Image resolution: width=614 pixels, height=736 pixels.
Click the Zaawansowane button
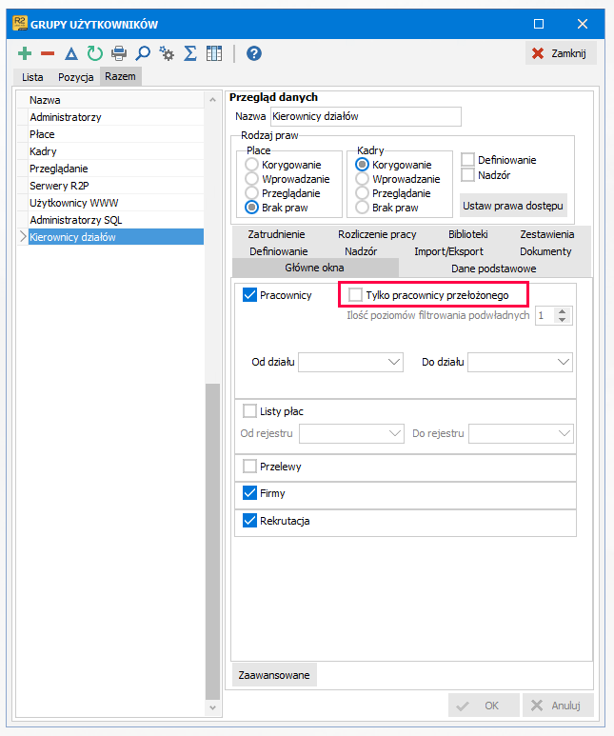coord(274,675)
